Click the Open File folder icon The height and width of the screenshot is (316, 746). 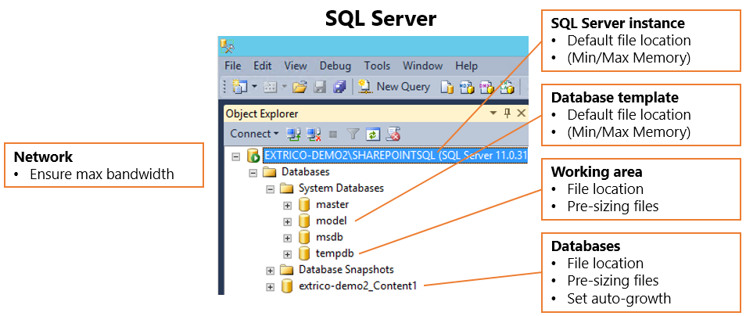tap(298, 87)
